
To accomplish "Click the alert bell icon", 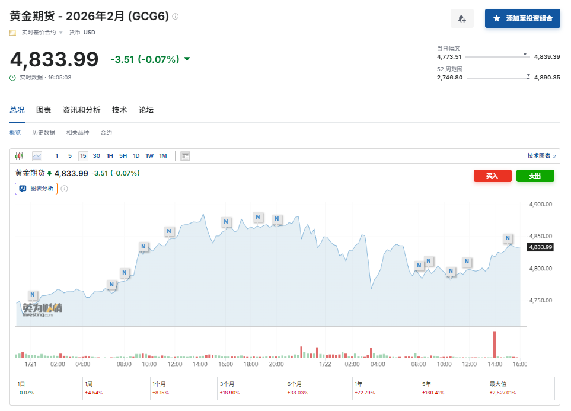I will tap(462, 18).
